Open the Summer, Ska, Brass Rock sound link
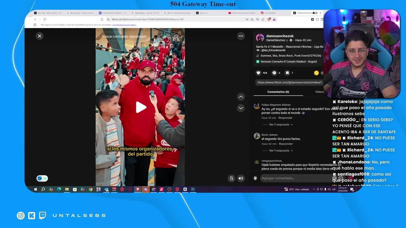Screen dimensions: 406x228 [290, 56]
